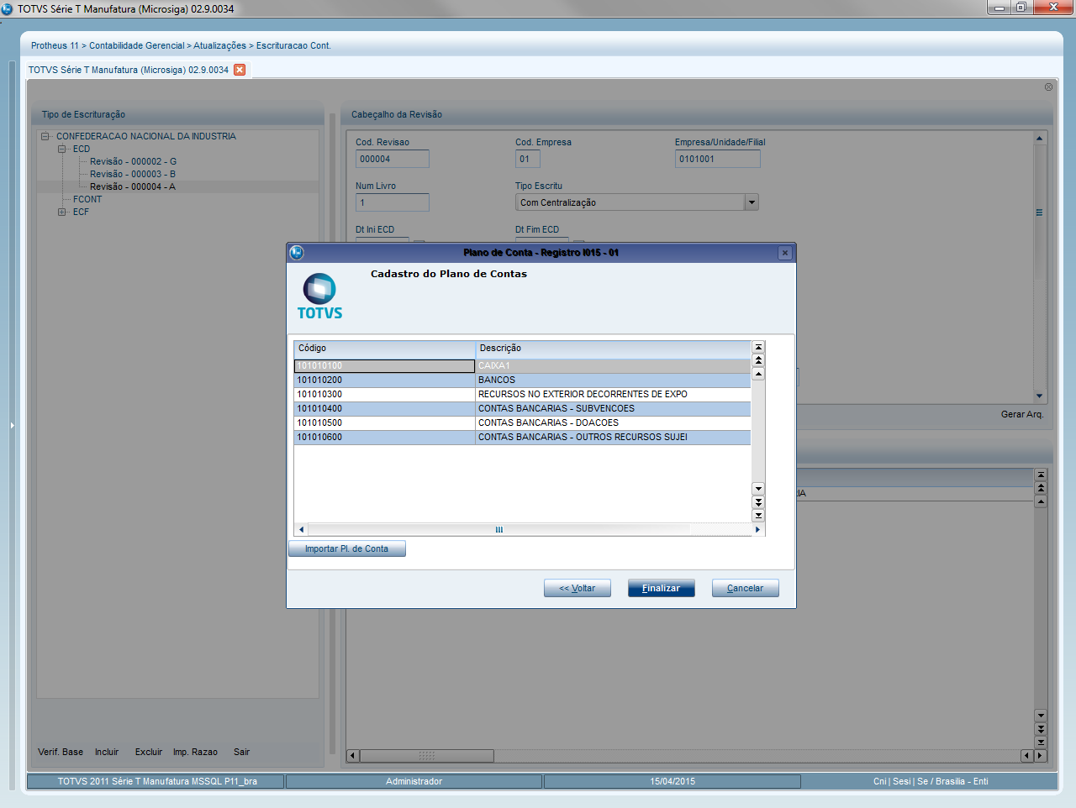
Task: Click Atualizações in the breadcrumb
Action: [220, 45]
